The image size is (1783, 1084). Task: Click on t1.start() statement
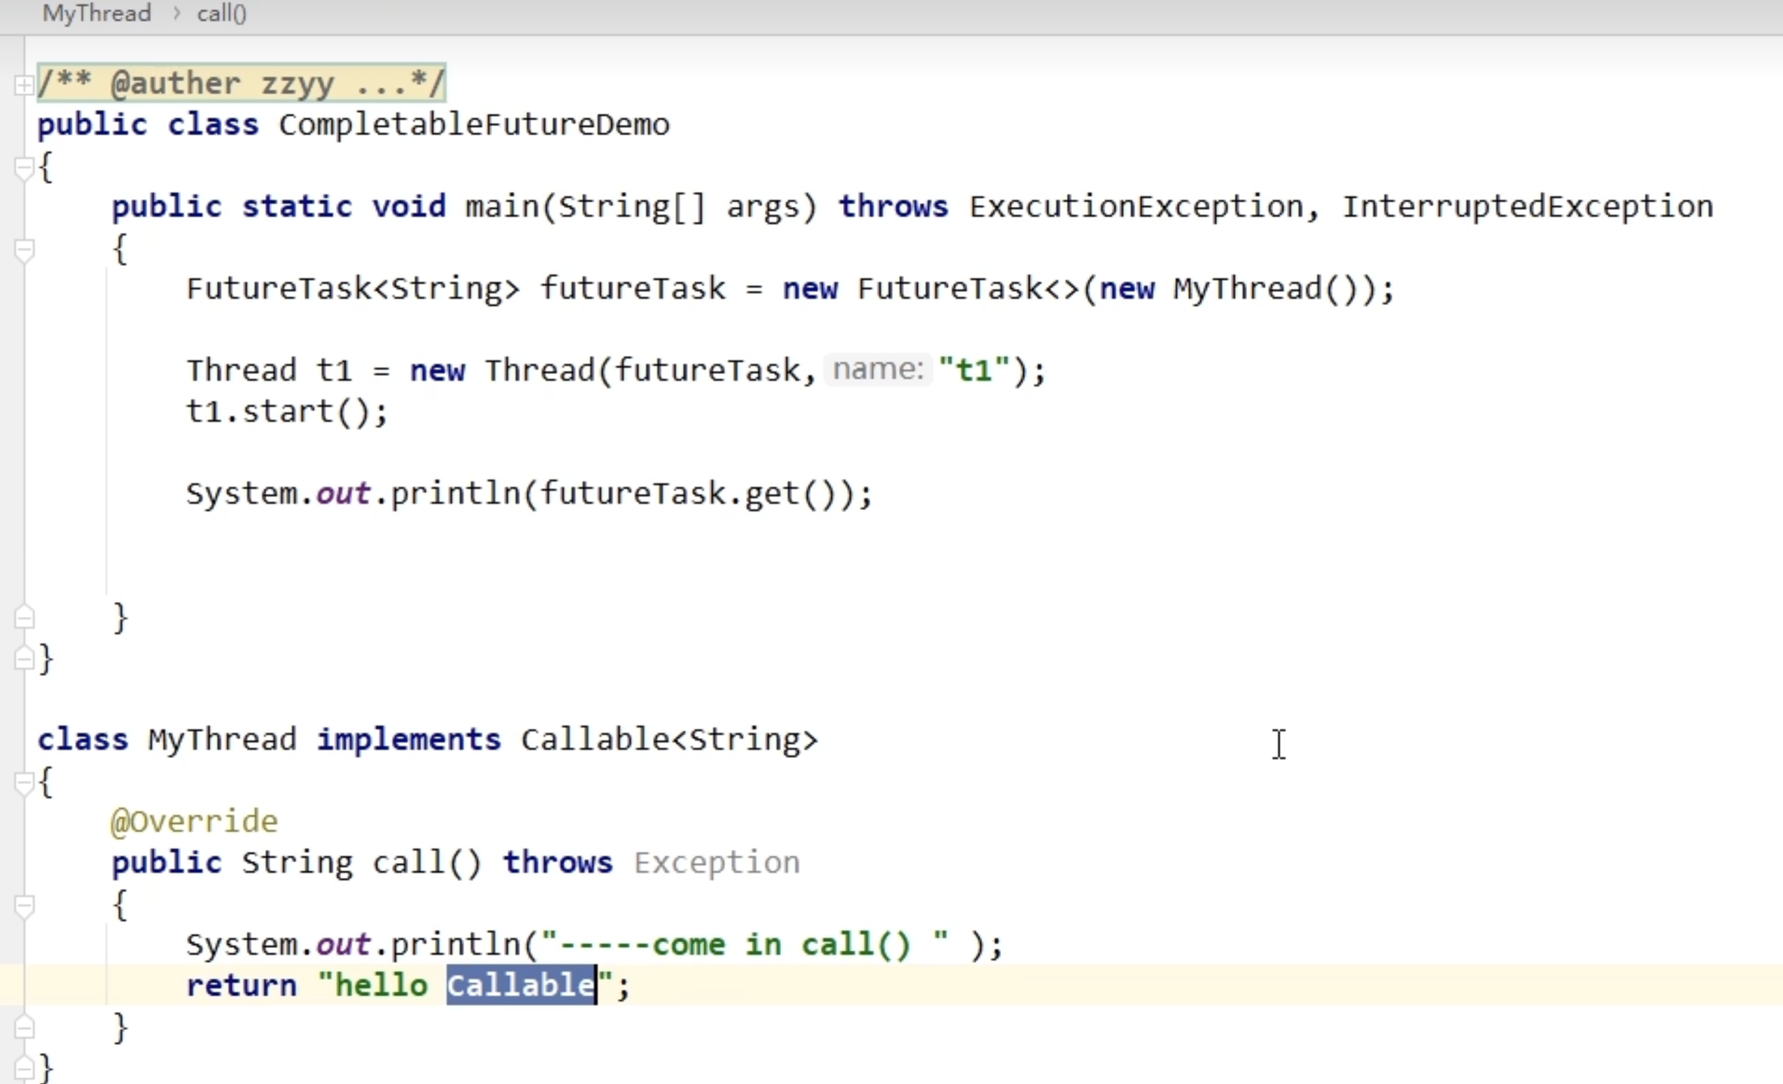(286, 411)
